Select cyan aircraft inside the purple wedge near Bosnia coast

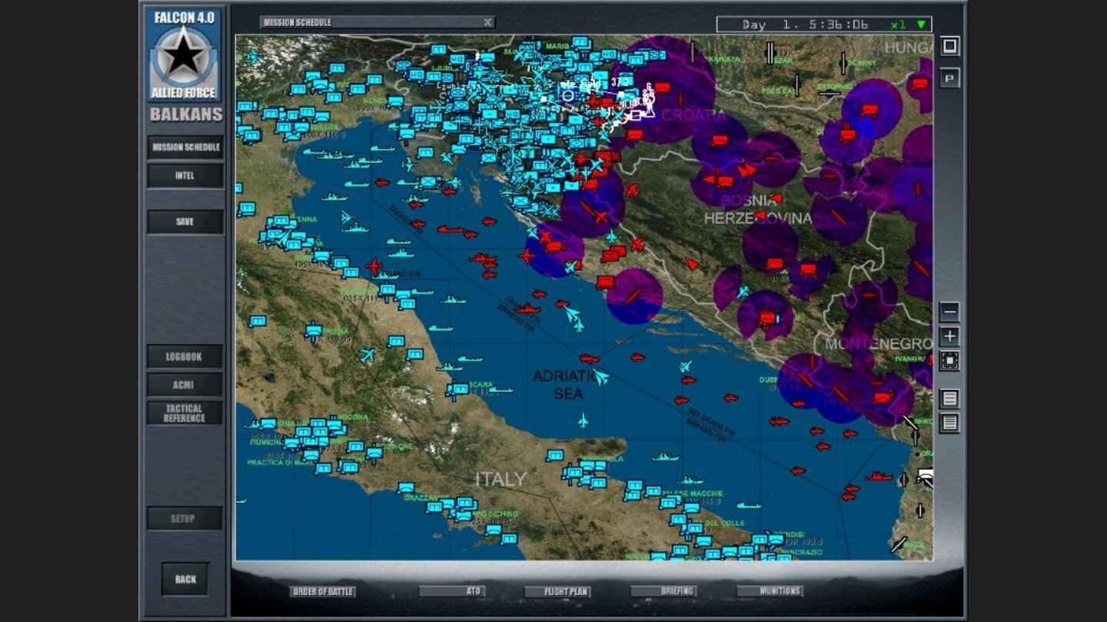(x=742, y=292)
